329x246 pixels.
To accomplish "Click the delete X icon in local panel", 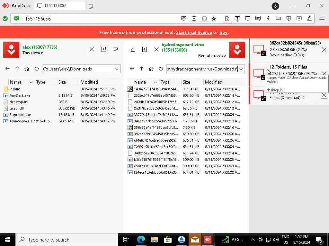I will pos(92,49).
